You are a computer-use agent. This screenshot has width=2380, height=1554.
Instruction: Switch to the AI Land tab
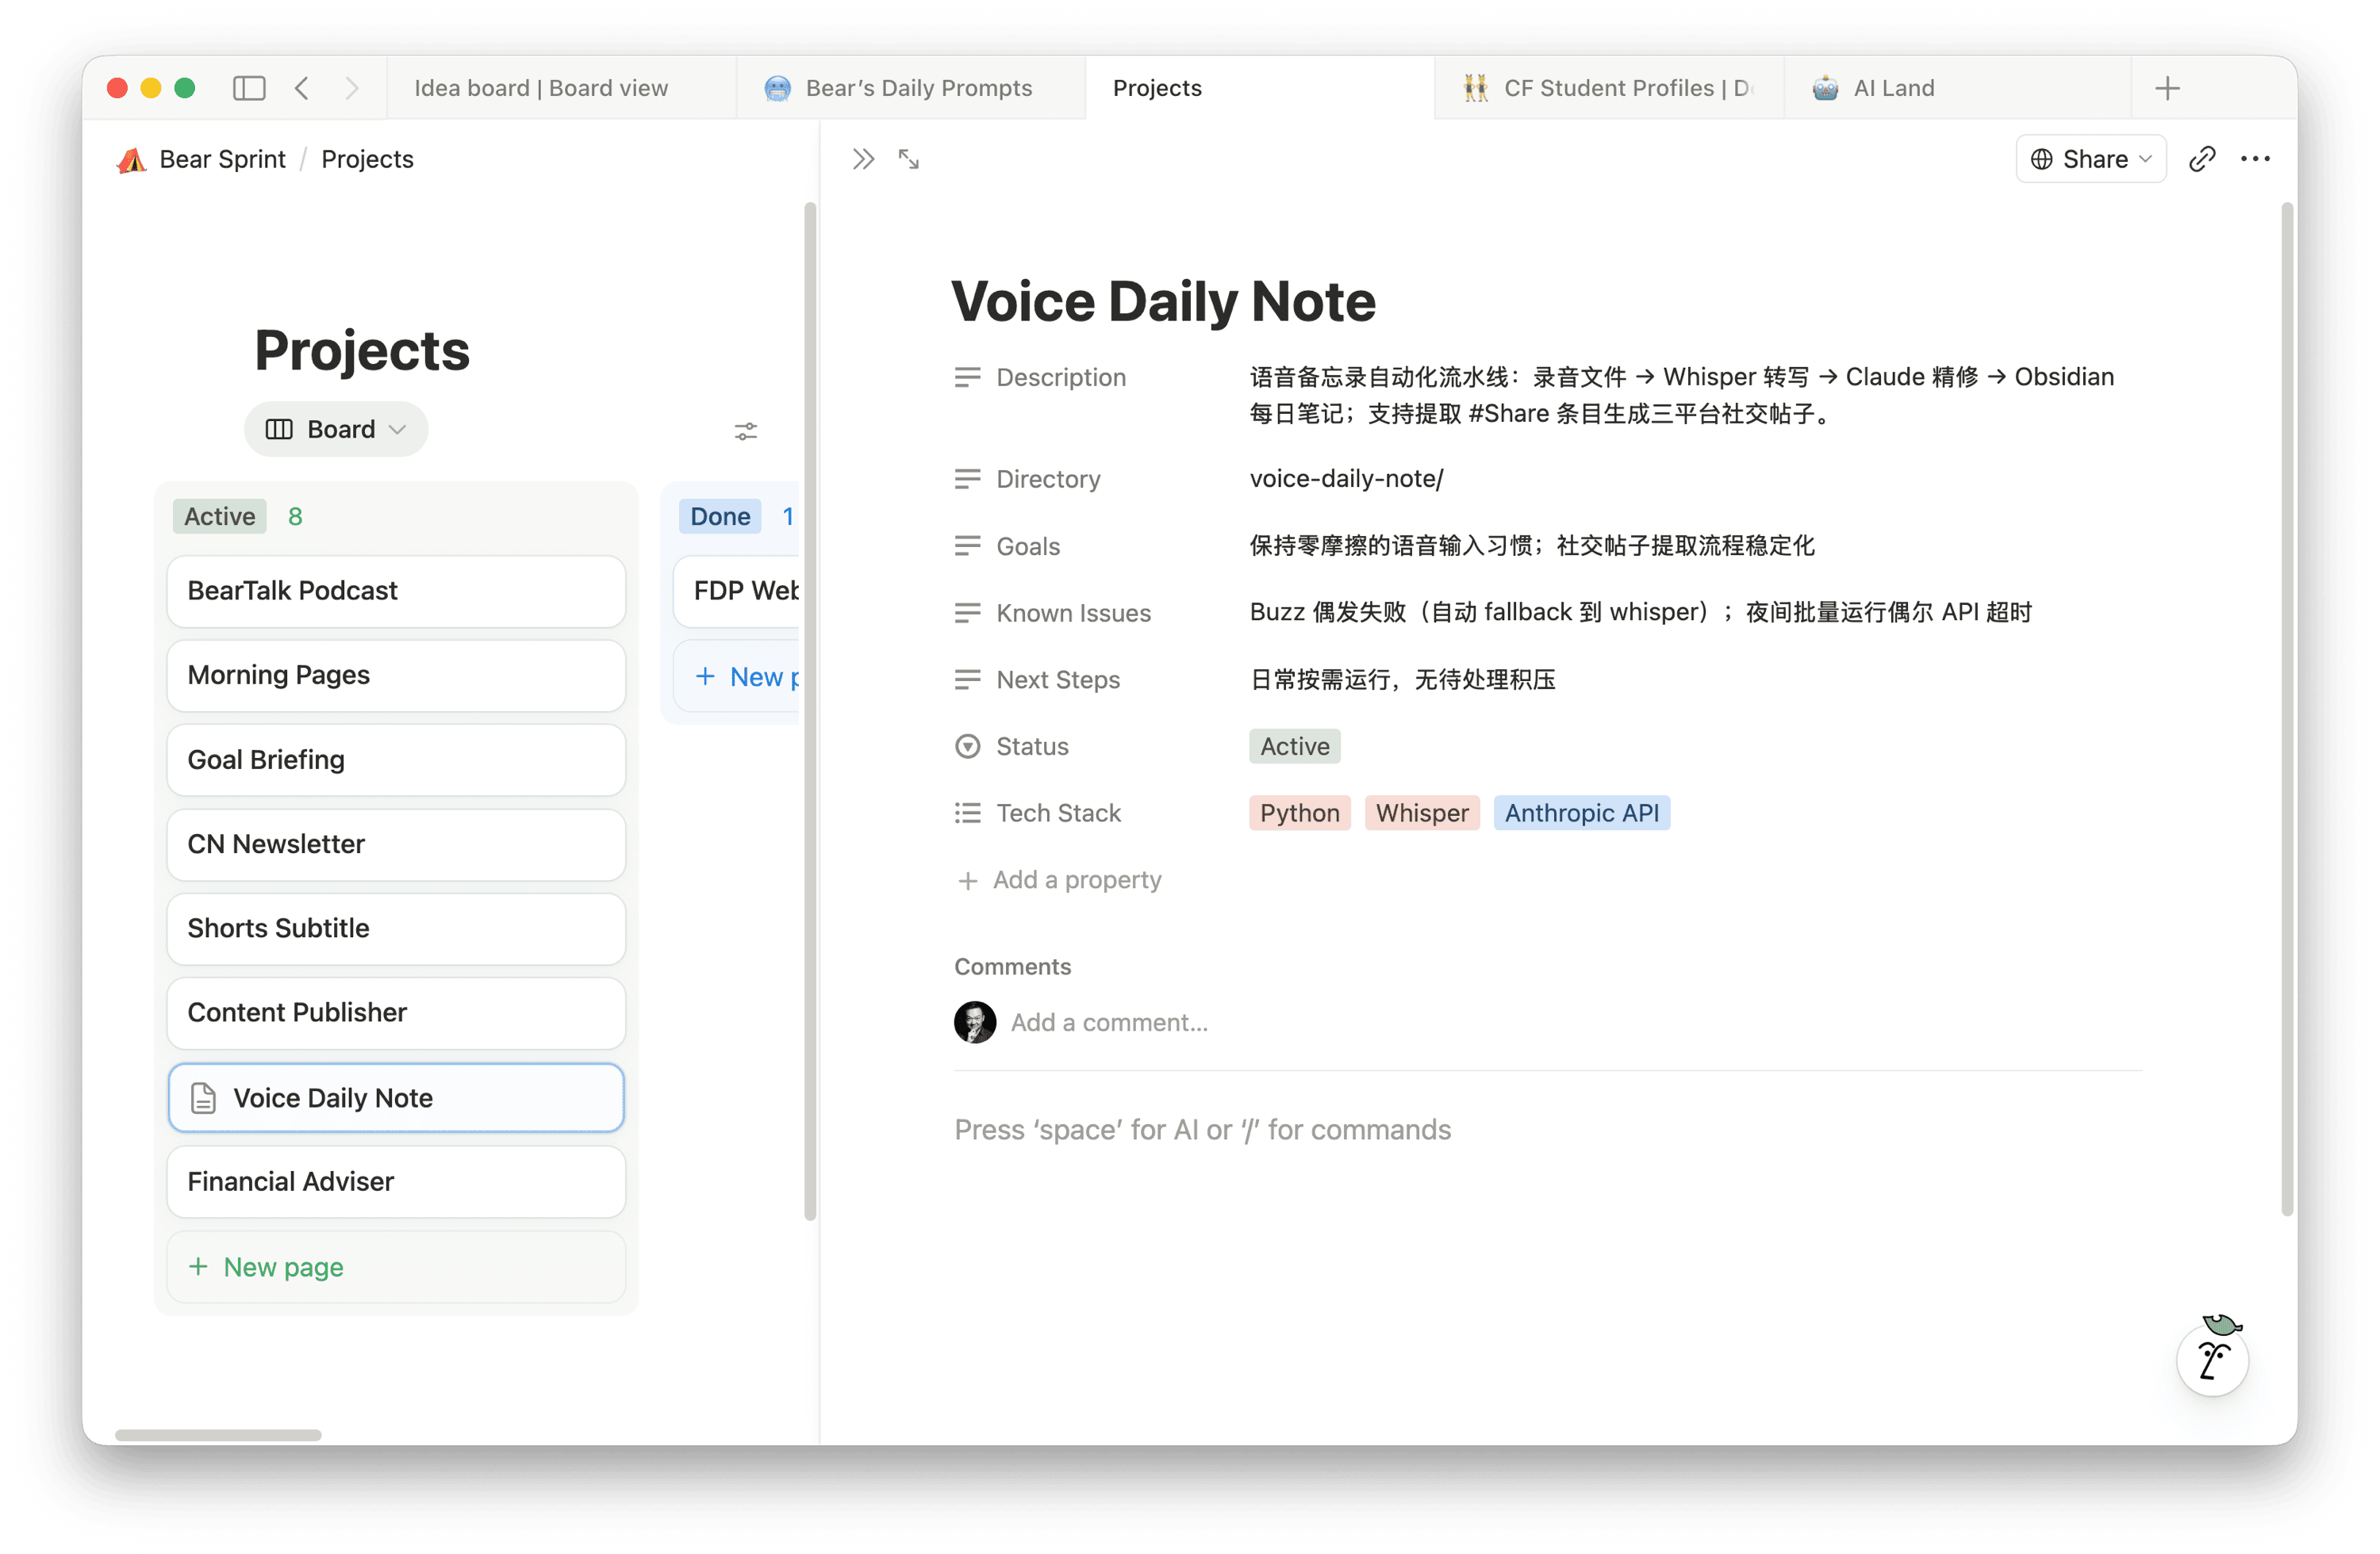click(1892, 88)
